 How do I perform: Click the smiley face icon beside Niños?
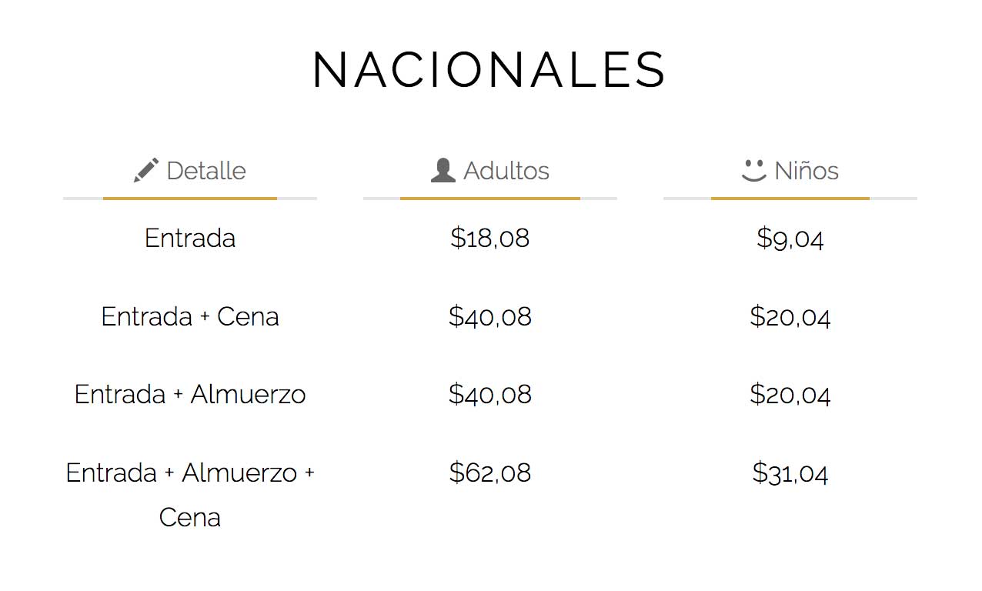click(x=754, y=171)
